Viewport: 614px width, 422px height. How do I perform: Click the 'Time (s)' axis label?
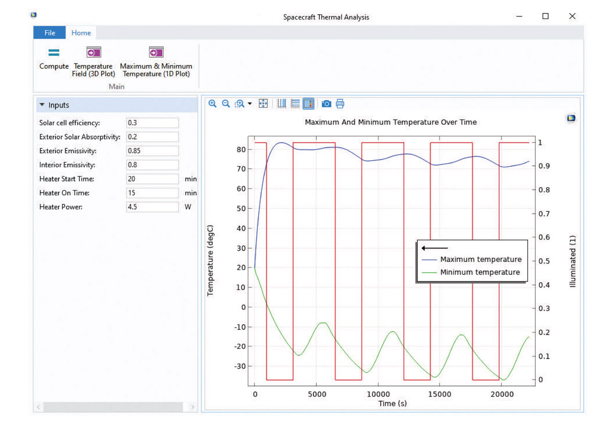(x=392, y=404)
